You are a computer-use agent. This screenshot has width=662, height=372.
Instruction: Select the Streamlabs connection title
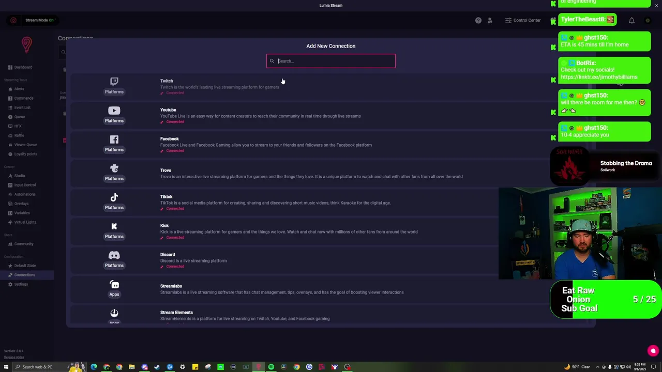point(171,286)
